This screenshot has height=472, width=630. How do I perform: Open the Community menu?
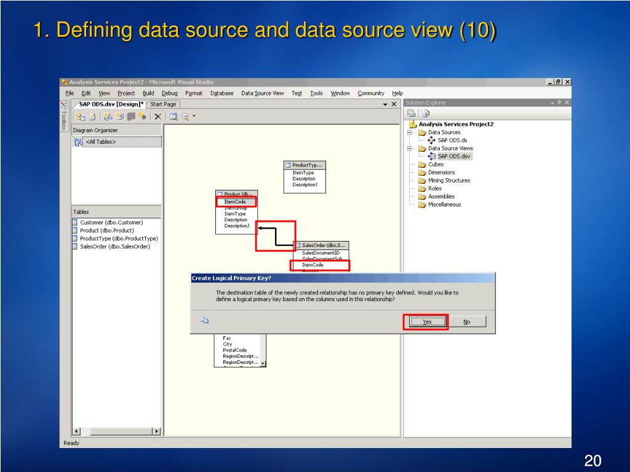(x=371, y=93)
